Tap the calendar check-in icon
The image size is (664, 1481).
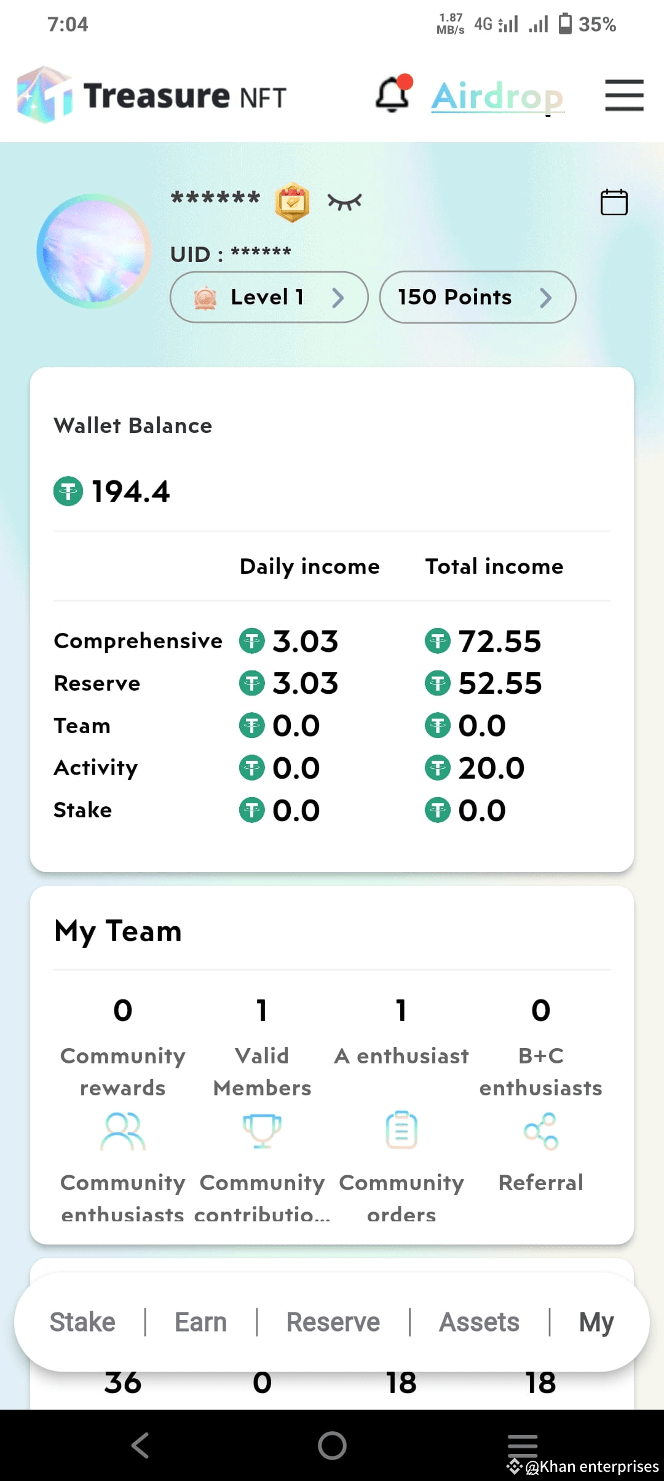pyautogui.click(x=614, y=202)
